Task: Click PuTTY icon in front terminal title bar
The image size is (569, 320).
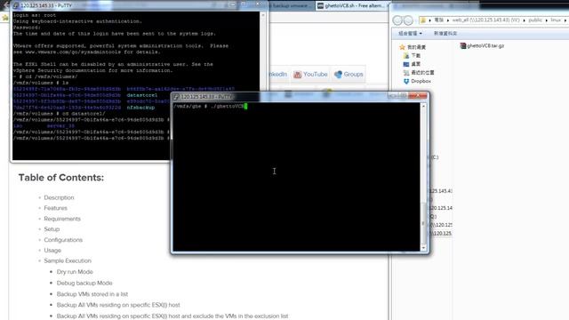Action: (176, 97)
